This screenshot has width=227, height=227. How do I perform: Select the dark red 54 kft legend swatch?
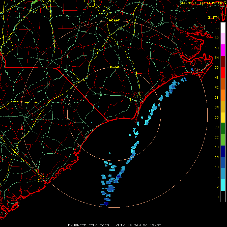[x=223, y=61]
